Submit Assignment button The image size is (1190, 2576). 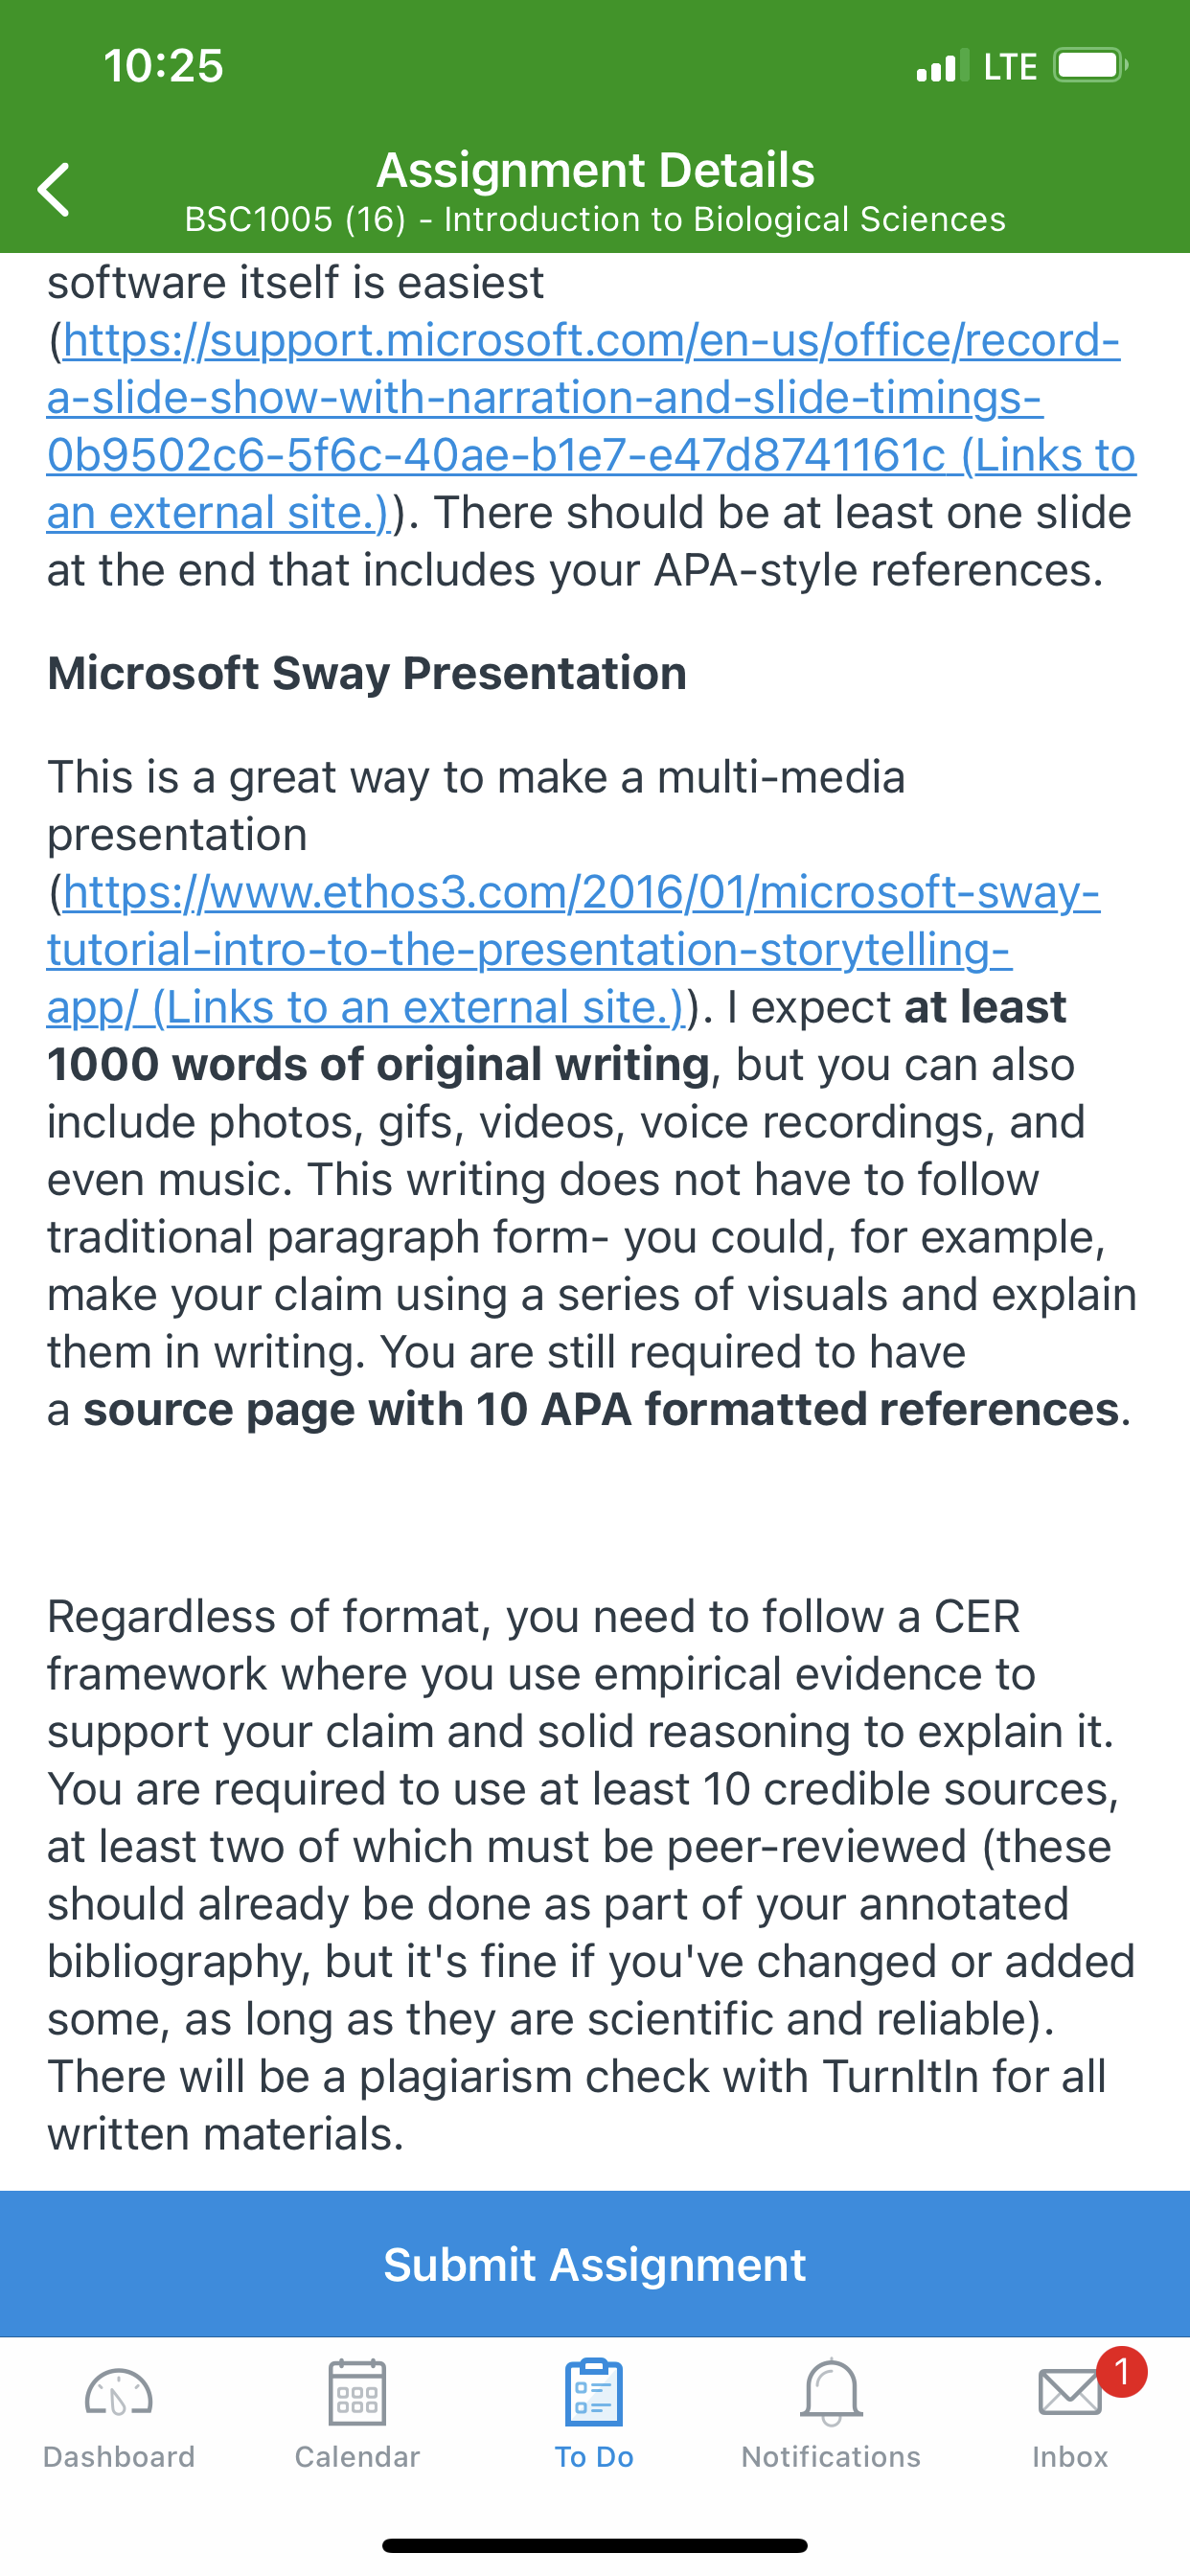click(x=595, y=2264)
